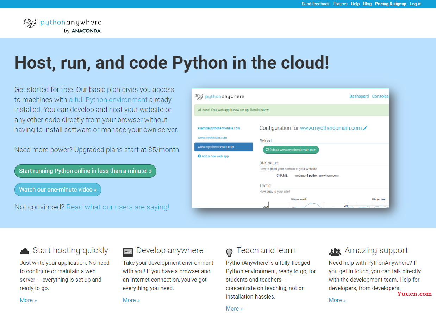Click the 'pythonanywhere' wordmark text in the header

tap(71, 23)
